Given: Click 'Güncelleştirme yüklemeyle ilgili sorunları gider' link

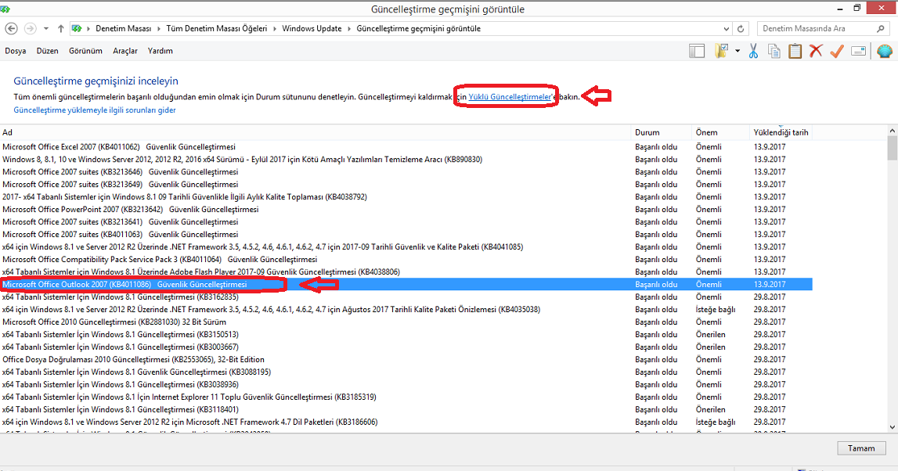Looking at the screenshot, I should [x=95, y=110].
